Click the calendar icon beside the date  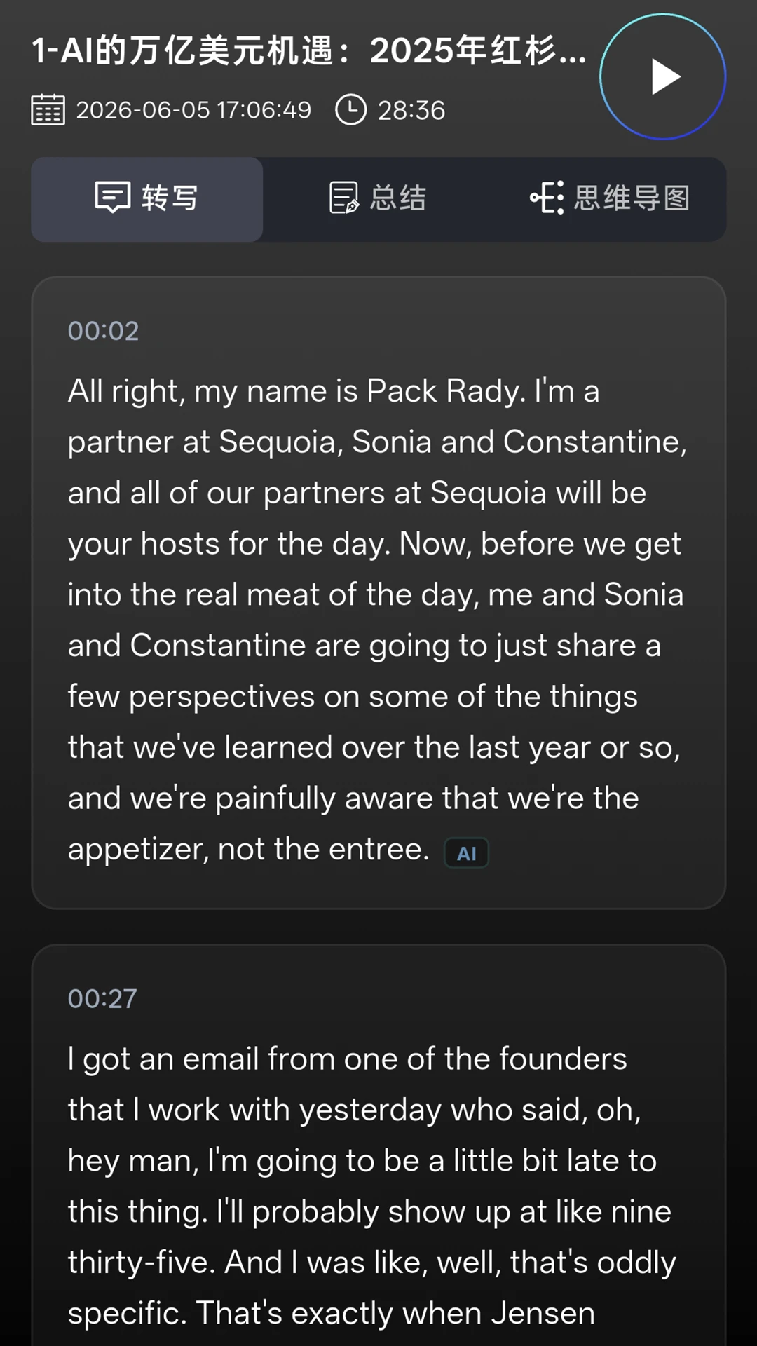(x=48, y=110)
